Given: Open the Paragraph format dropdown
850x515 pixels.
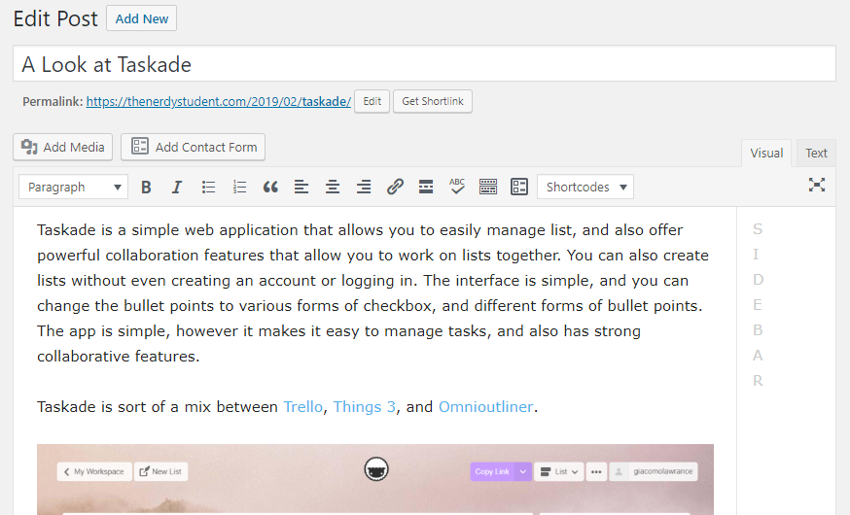Looking at the screenshot, I should pos(73,187).
